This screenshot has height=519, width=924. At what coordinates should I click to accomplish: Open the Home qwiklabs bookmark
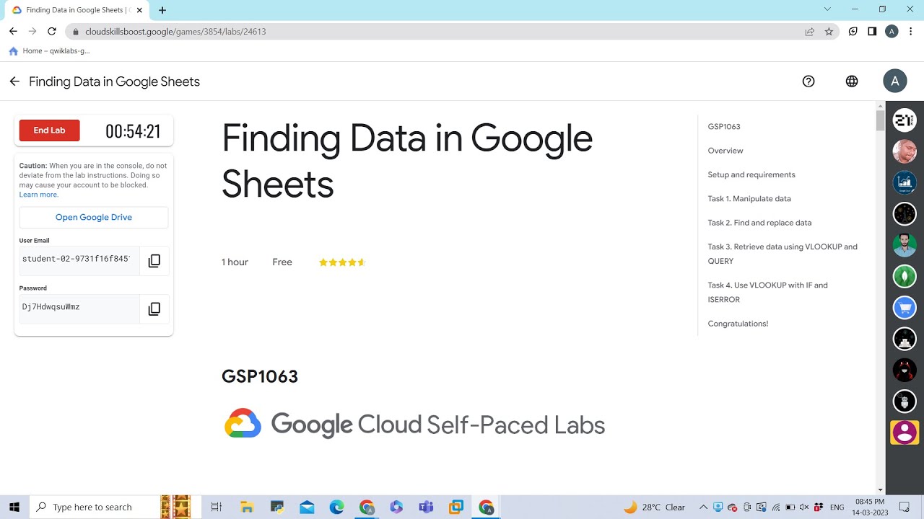pos(49,51)
